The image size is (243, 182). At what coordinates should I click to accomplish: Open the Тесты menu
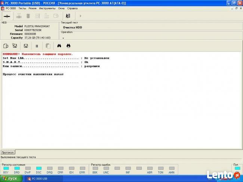point(22,8)
